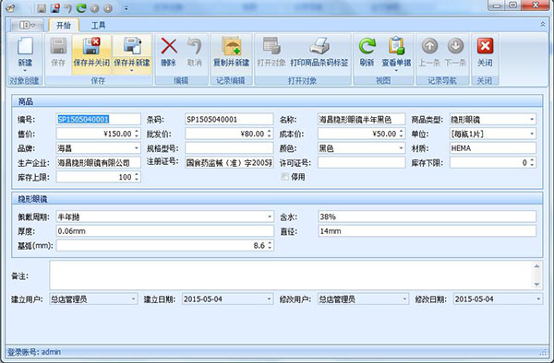Image resolution: width=554 pixels, height=363 pixels.
Task: Click the 编号 field with SP1505040001
Action: (98, 120)
